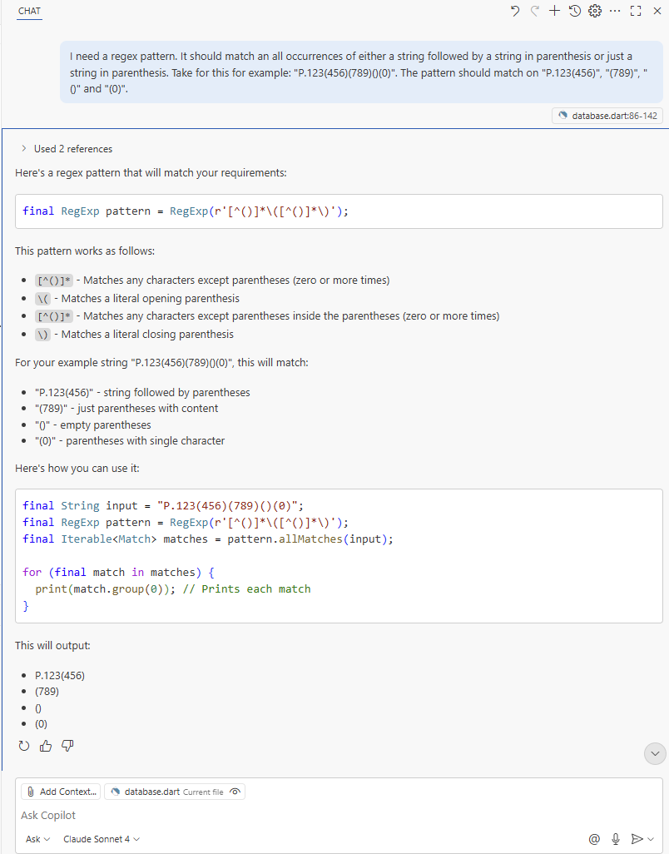
Task: Expand the Used 2 references section
Action: click(x=67, y=149)
